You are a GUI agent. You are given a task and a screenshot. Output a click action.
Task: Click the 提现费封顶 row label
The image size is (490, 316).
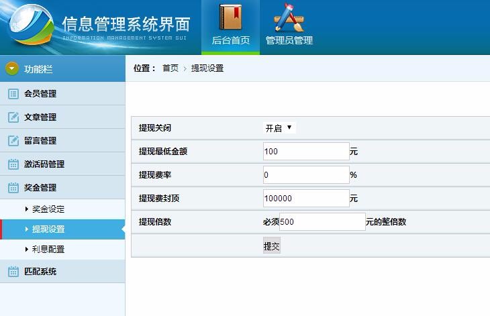(x=159, y=199)
